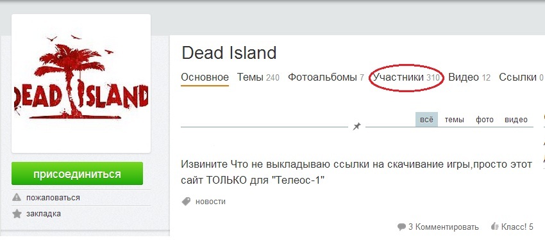Screen dimensions: 545x240
Task: Add the group via закладка link
Action: coord(44,214)
